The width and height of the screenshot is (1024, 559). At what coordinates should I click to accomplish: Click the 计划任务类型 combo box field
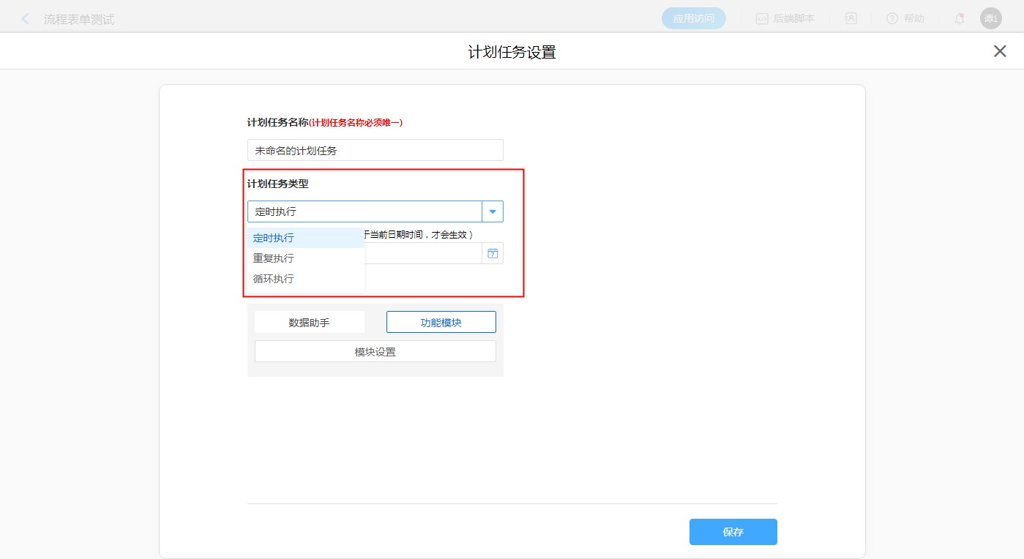[364, 211]
